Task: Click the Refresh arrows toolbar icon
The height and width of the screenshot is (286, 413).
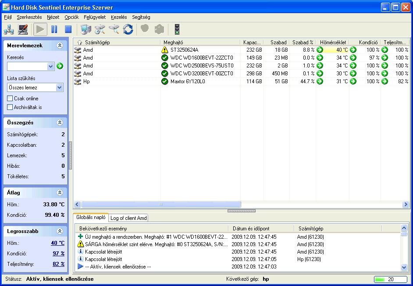Action: 128,29
